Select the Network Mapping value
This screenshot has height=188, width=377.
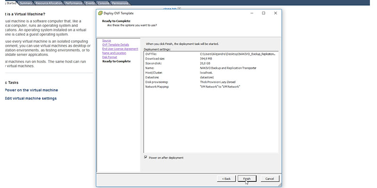220,86
